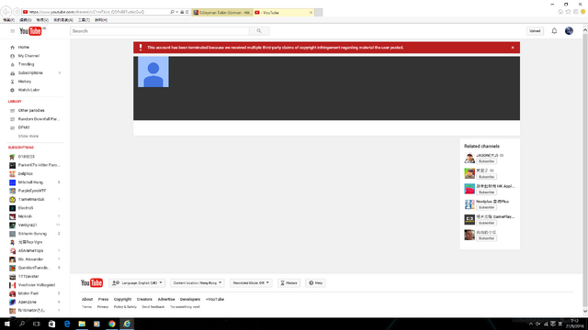Click the Trending flame icon

click(x=12, y=64)
